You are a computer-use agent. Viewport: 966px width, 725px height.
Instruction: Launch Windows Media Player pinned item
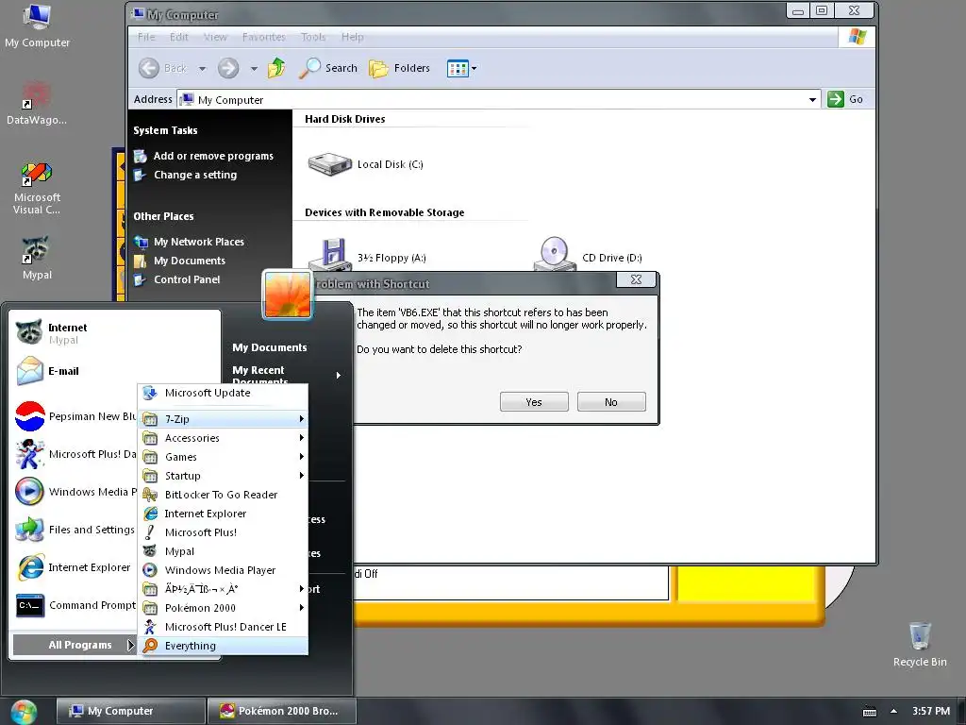coord(75,492)
